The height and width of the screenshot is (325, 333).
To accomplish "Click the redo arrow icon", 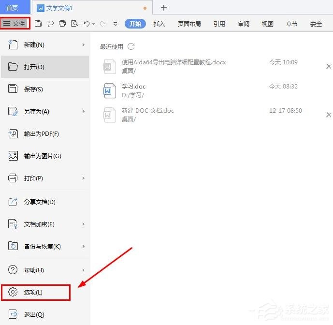I will click(x=103, y=24).
